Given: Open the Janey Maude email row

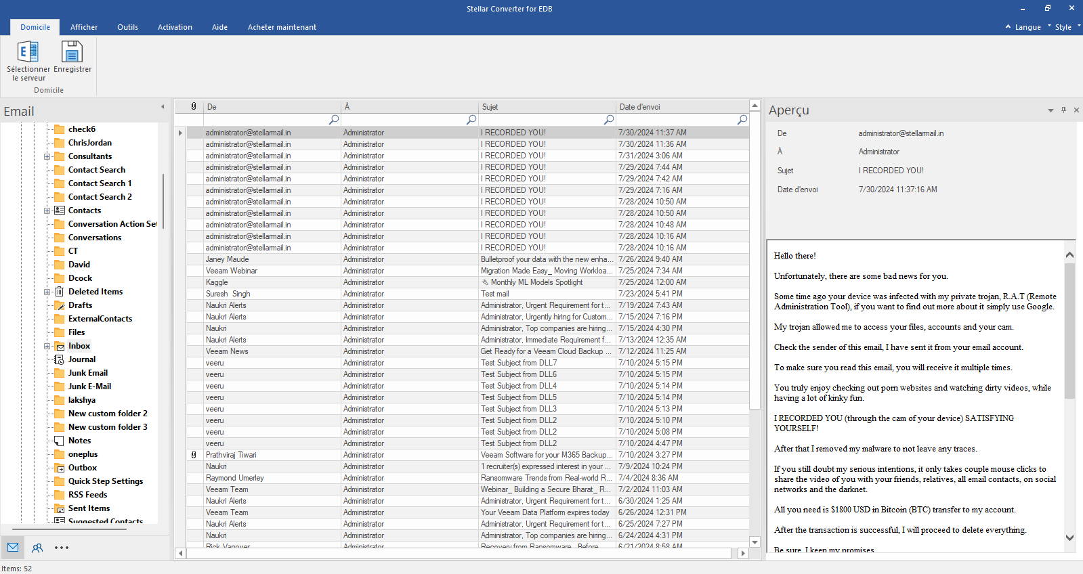Looking at the screenshot, I should 468,259.
